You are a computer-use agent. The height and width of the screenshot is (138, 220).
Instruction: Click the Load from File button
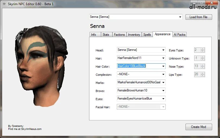click(x=199, y=17)
